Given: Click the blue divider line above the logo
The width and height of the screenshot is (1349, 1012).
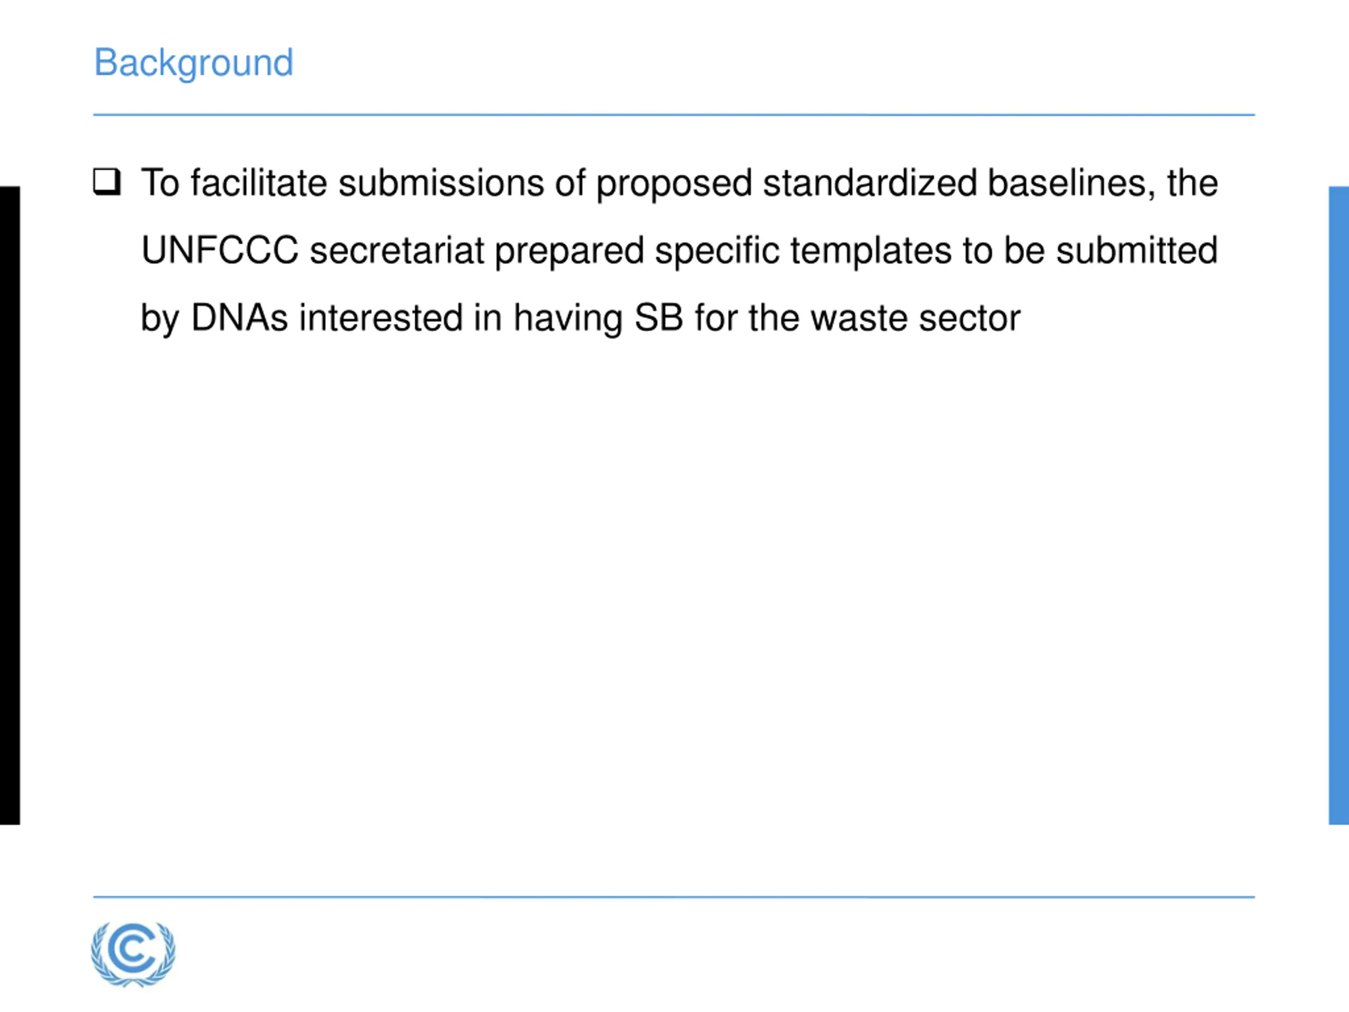Looking at the screenshot, I should pos(674,897).
